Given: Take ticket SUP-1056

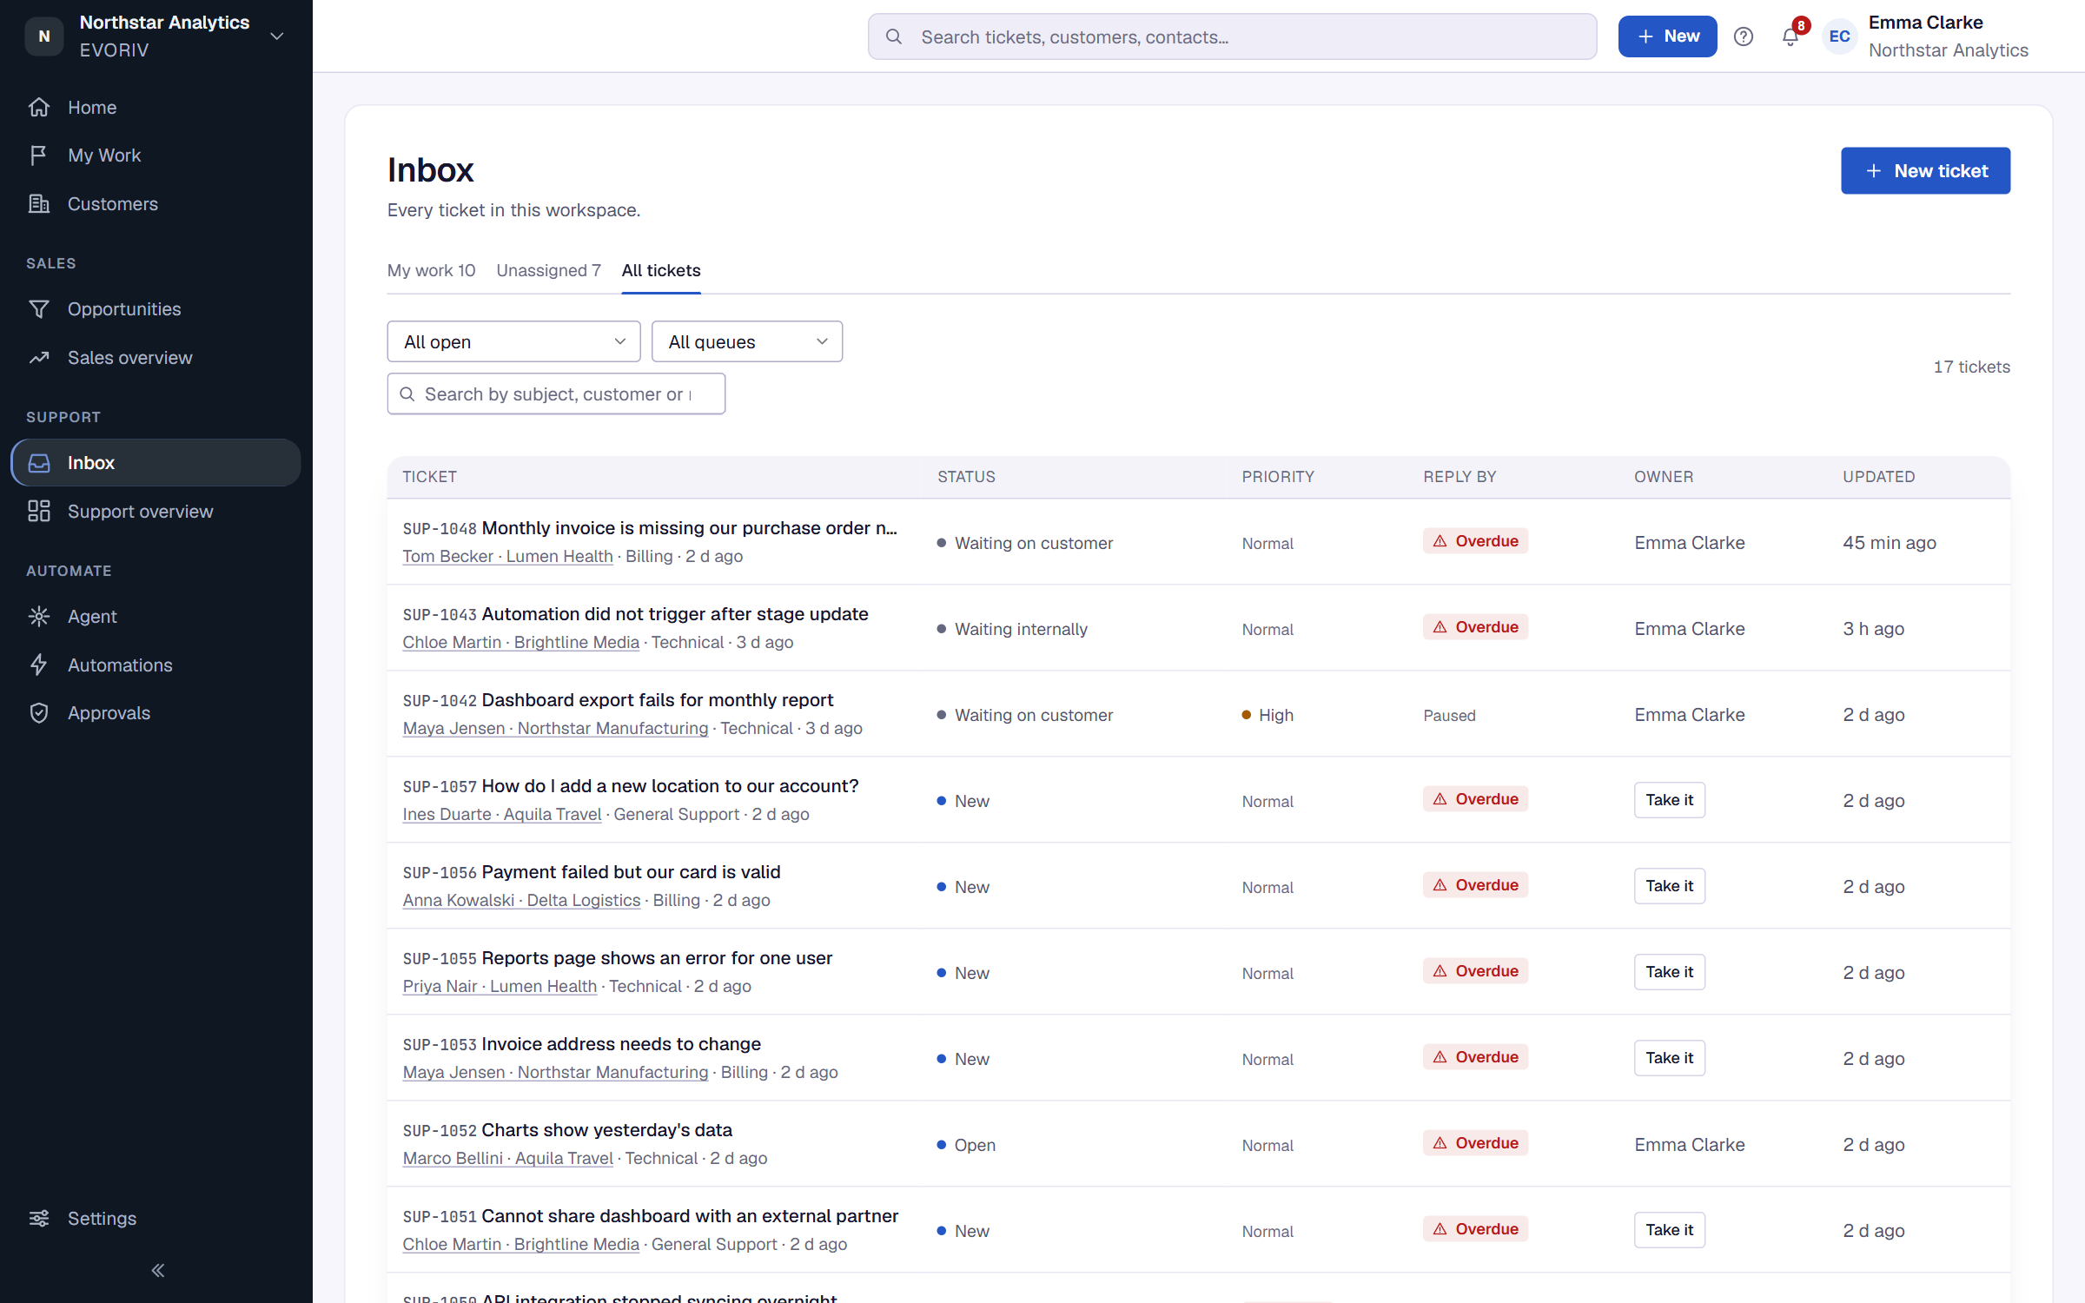Looking at the screenshot, I should pos(1669,886).
